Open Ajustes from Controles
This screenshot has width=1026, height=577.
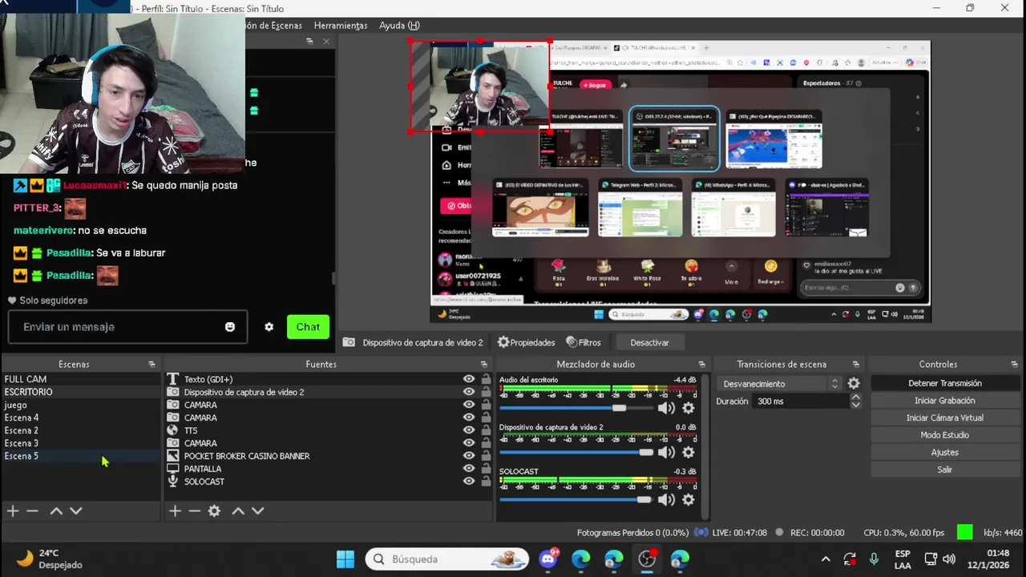[x=944, y=452]
